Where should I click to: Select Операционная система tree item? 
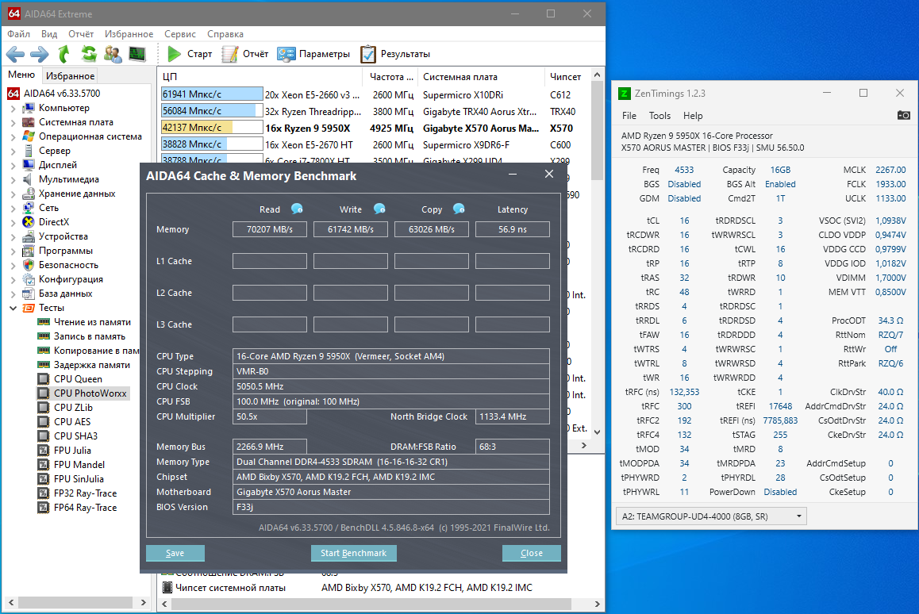tap(90, 136)
